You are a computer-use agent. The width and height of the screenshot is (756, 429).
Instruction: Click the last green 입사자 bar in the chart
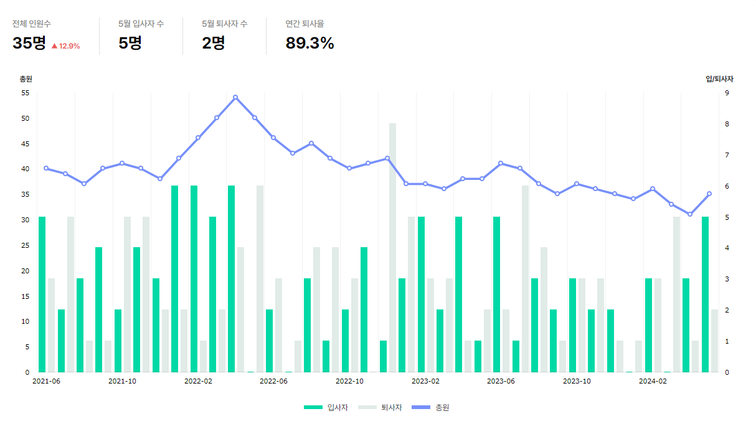click(x=705, y=294)
